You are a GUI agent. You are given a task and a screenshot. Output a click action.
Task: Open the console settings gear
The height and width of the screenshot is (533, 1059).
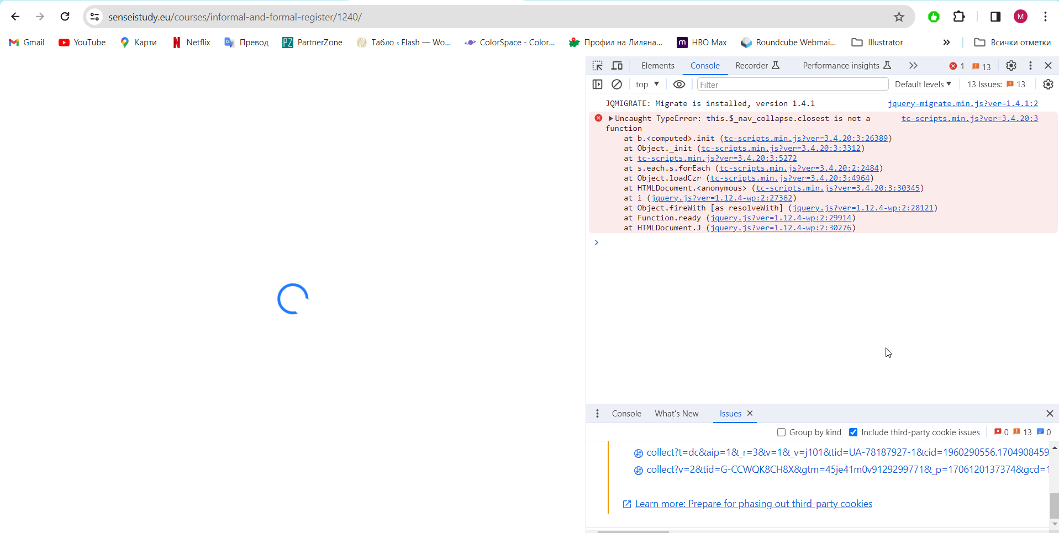coord(1048,85)
